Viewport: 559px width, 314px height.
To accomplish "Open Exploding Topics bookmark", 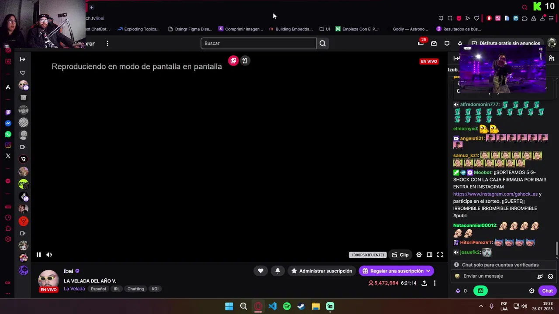I will pyautogui.click(x=138, y=29).
